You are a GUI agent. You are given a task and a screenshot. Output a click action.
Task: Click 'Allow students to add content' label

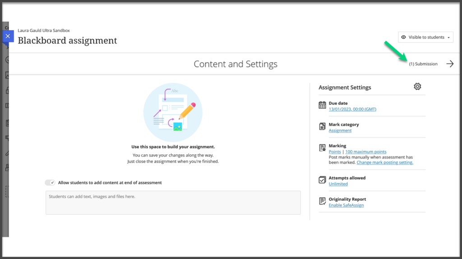[x=110, y=183]
